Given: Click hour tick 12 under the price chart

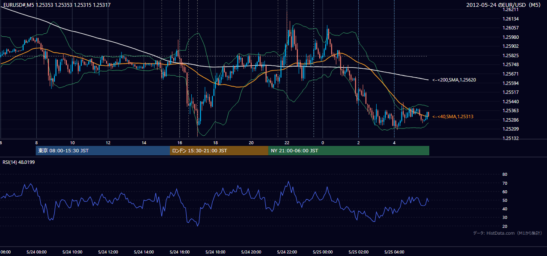Looking at the screenshot, I should [x=108, y=143].
